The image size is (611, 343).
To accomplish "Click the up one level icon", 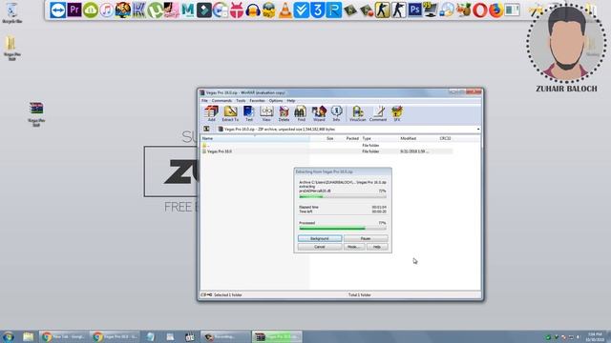I will [x=206, y=130].
